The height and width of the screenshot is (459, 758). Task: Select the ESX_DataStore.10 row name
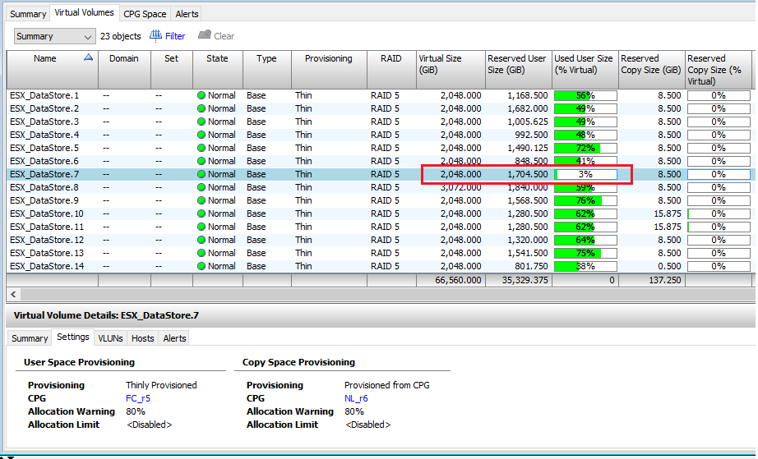point(47,213)
